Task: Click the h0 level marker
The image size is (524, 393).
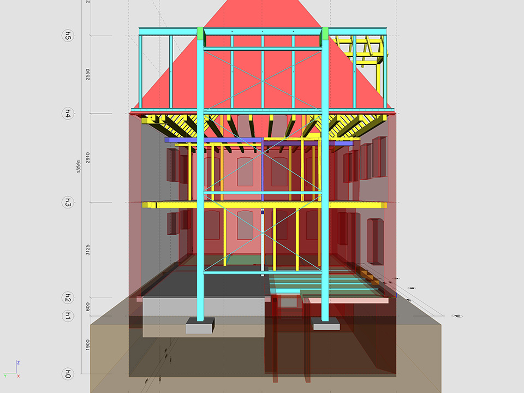Action: (67, 374)
